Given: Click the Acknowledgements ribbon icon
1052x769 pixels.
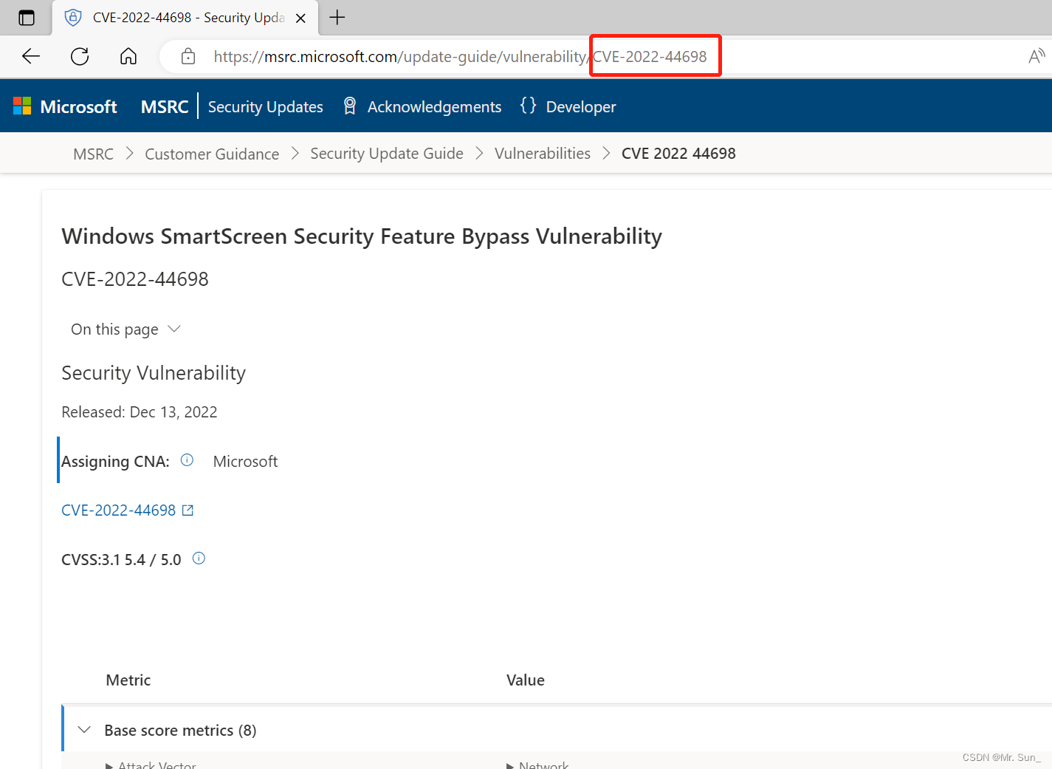Looking at the screenshot, I should point(350,106).
